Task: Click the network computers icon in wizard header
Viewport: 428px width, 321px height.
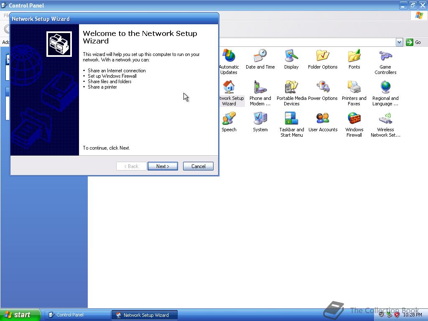Action: point(59,44)
